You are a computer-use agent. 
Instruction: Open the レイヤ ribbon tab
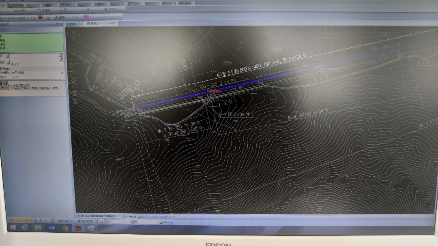click(x=119, y=4)
